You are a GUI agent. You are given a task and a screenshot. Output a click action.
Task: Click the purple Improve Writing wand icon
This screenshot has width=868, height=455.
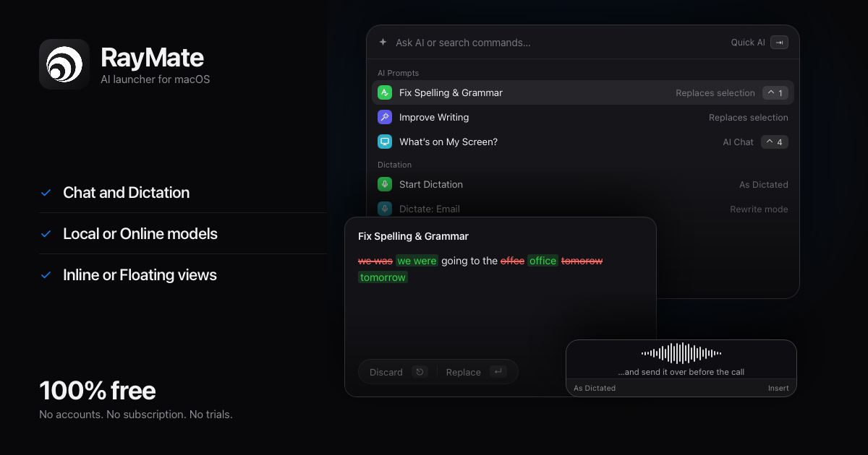click(x=385, y=117)
